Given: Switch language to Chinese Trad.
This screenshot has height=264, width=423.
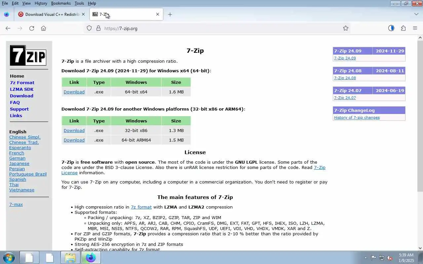Looking at the screenshot, I should [24, 142].
